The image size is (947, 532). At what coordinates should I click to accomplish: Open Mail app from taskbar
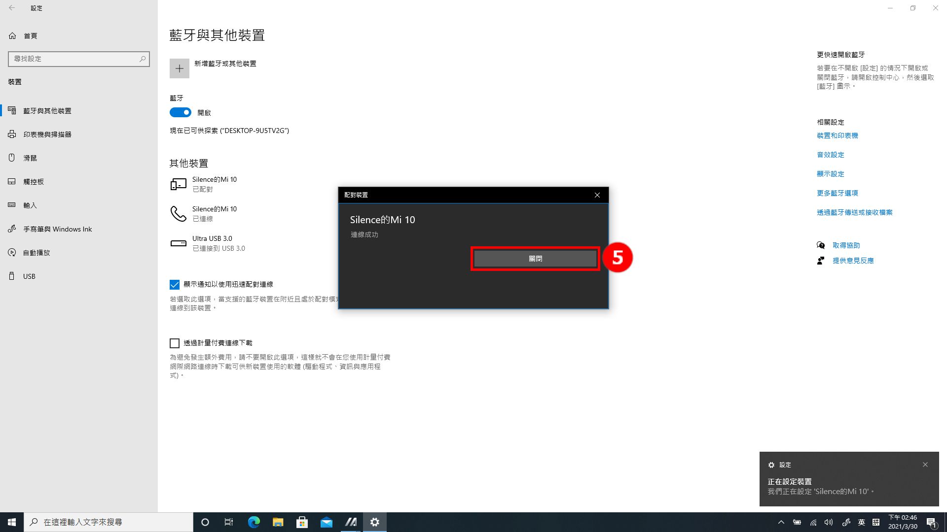coord(326,522)
